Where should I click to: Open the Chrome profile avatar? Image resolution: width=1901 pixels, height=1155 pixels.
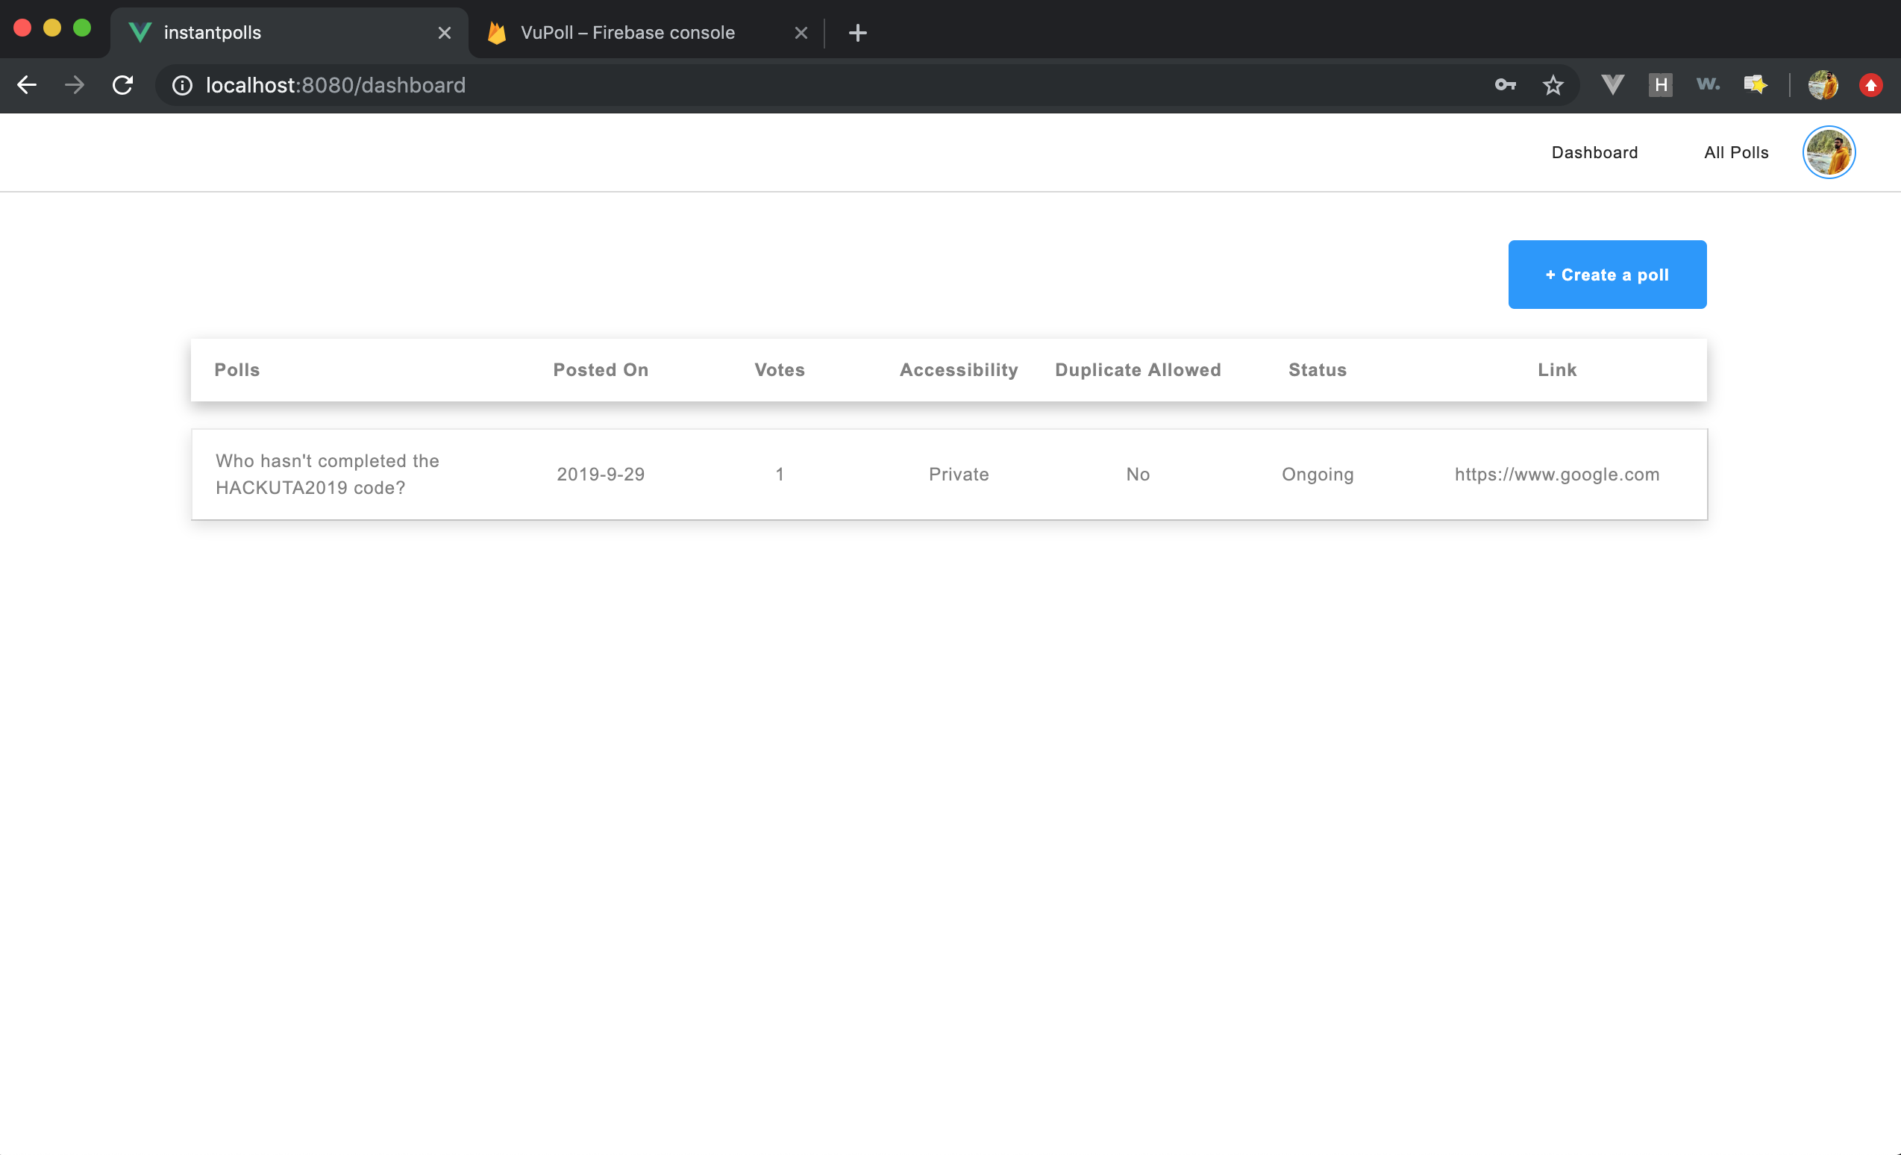[x=1823, y=85]
